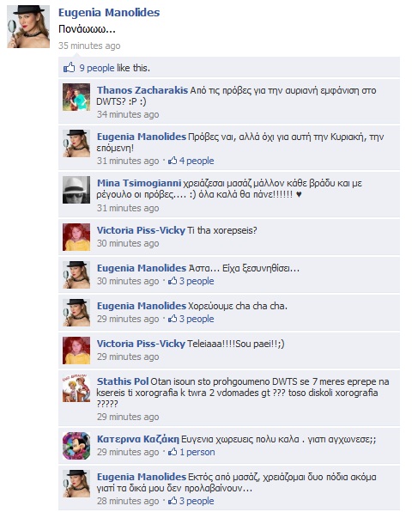Click the thumbs-up icon beside 9 people
This screenshot has height=512, width=418.
pyautogui.click(x=69, y=68)
